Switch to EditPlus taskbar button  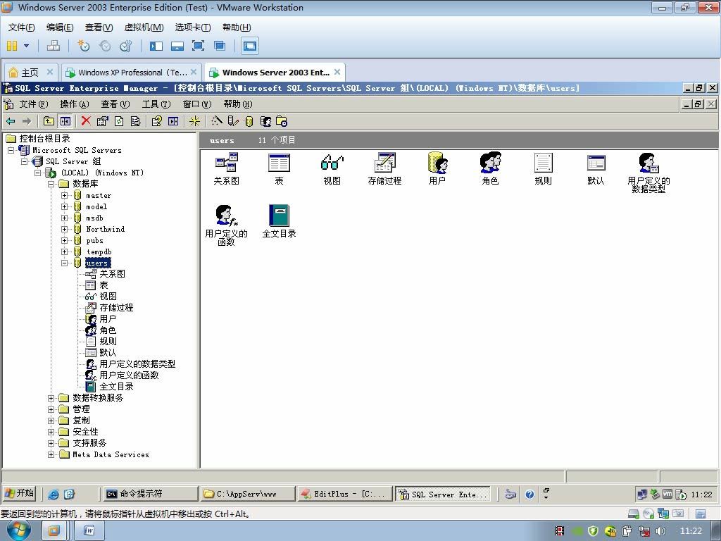click(345, 494)
